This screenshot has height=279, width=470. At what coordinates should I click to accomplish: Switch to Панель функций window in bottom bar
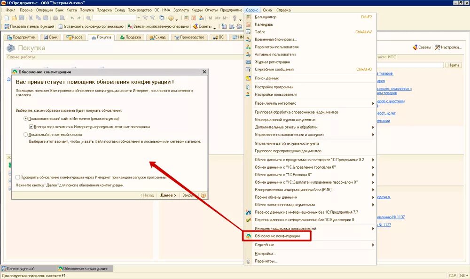click(28, 269)
